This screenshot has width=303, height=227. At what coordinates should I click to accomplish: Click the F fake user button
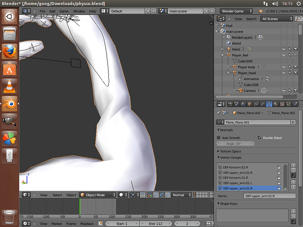point(293,122)
